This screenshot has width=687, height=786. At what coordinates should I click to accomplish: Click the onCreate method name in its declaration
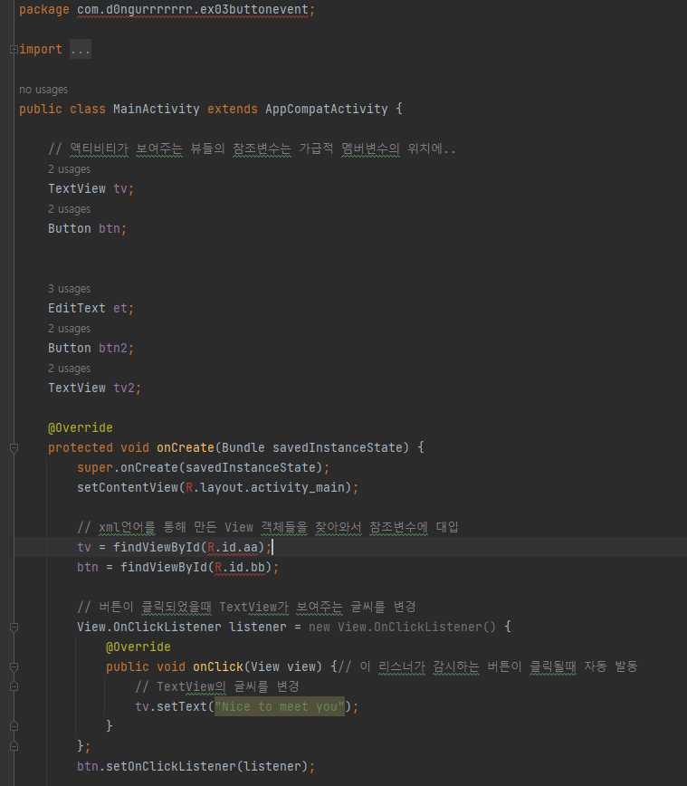point(186,447)
